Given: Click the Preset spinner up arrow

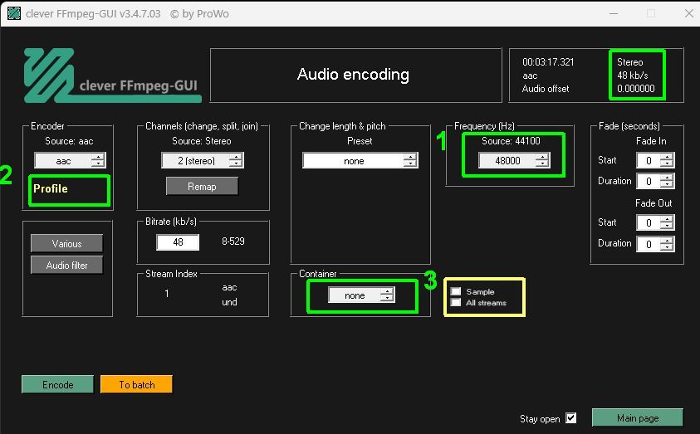Looking at the screenshot, I should [410, 157].
